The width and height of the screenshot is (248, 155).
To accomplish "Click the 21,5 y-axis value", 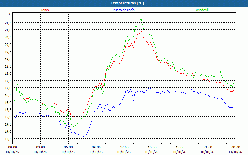I will pyautogui.click(x=8, y=23).
